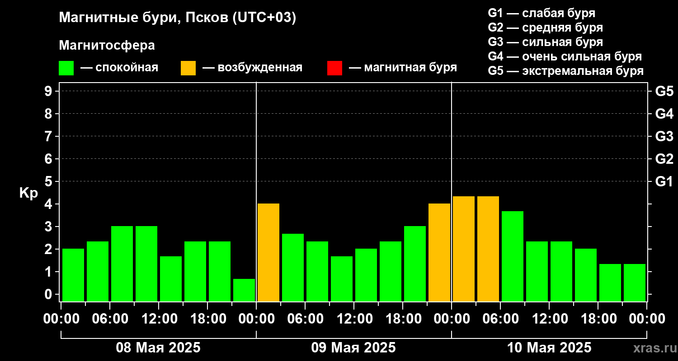Click the 09:00–12:00 bar on 09 May

pyautogui.click(x=342, y=279)
